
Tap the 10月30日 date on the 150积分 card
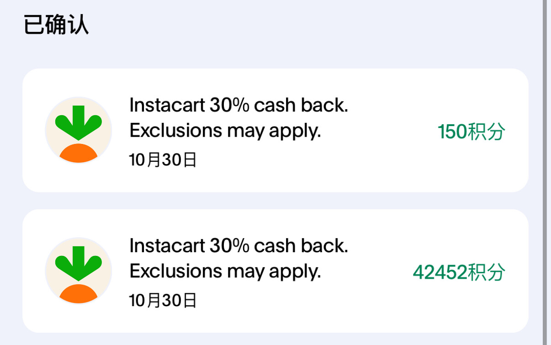(163, 160)
